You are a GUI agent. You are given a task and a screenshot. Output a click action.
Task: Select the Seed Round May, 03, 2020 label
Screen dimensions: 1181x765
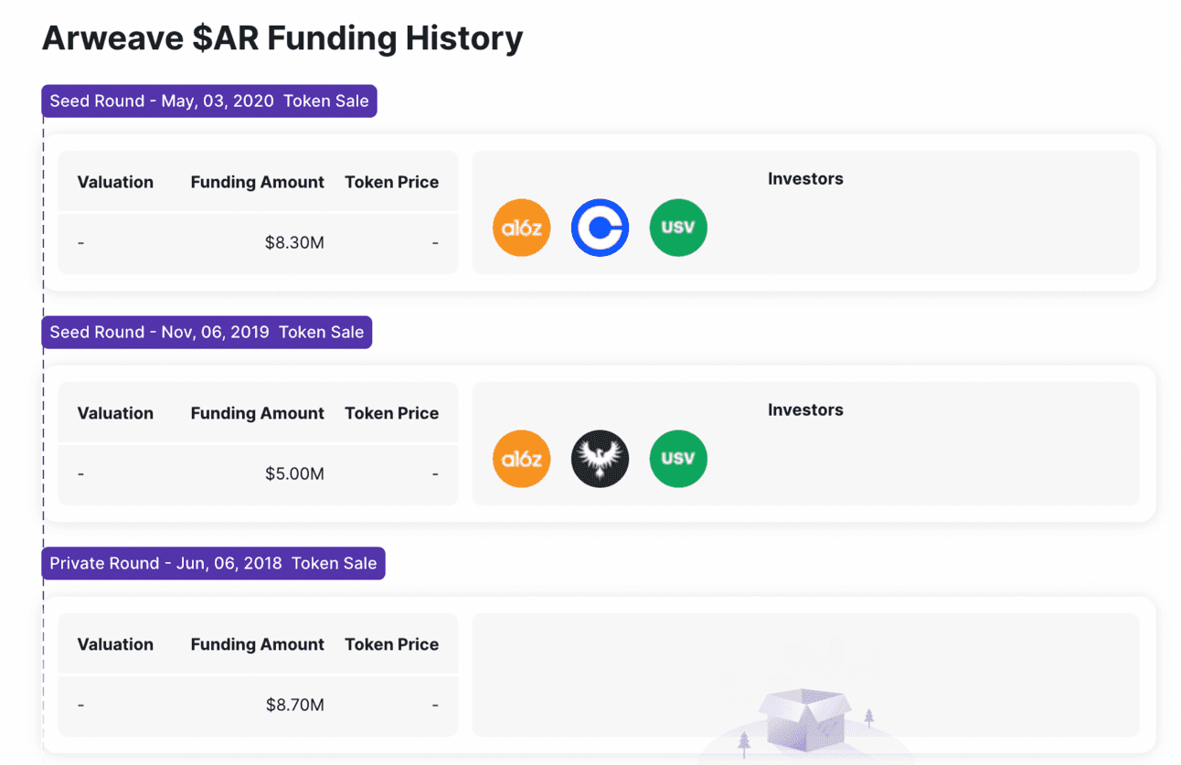(x=209, y=101)
